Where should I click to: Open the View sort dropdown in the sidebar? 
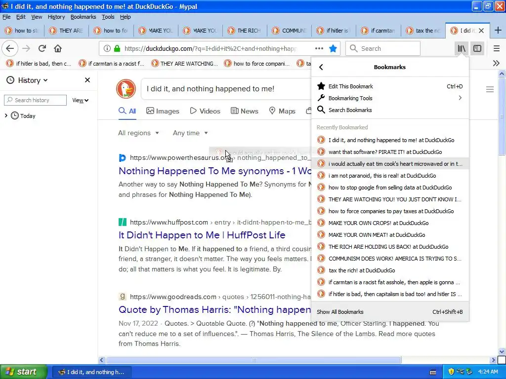(x=81, y=100)
